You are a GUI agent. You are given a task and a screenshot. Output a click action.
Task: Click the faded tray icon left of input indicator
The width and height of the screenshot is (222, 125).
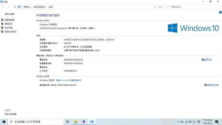[x=194, y=122]
